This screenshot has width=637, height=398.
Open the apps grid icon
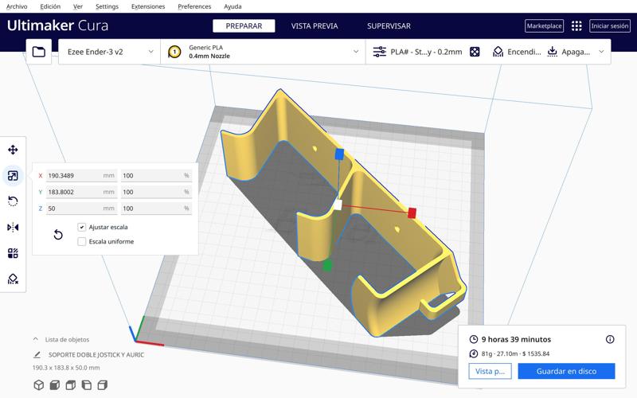(x=576, y=26)
